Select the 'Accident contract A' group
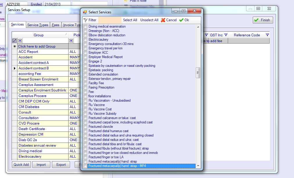The height and width of the screenshot is (178, 294). (43, 63)
